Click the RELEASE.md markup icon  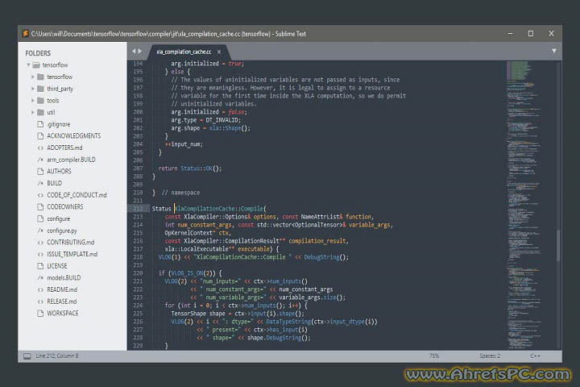[41, 302]
